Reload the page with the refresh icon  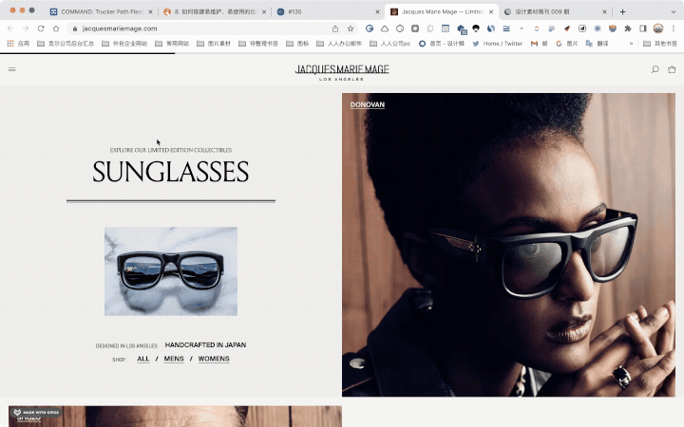click(41, 28)
